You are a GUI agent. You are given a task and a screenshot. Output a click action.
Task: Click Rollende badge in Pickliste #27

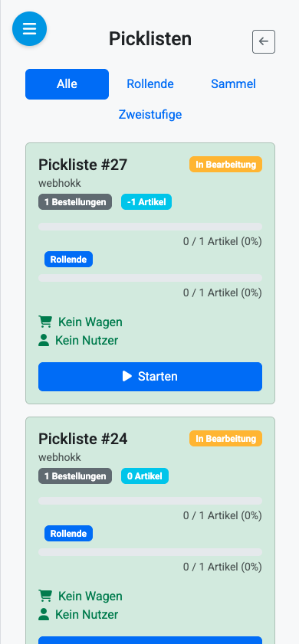(x=69, y=259)
